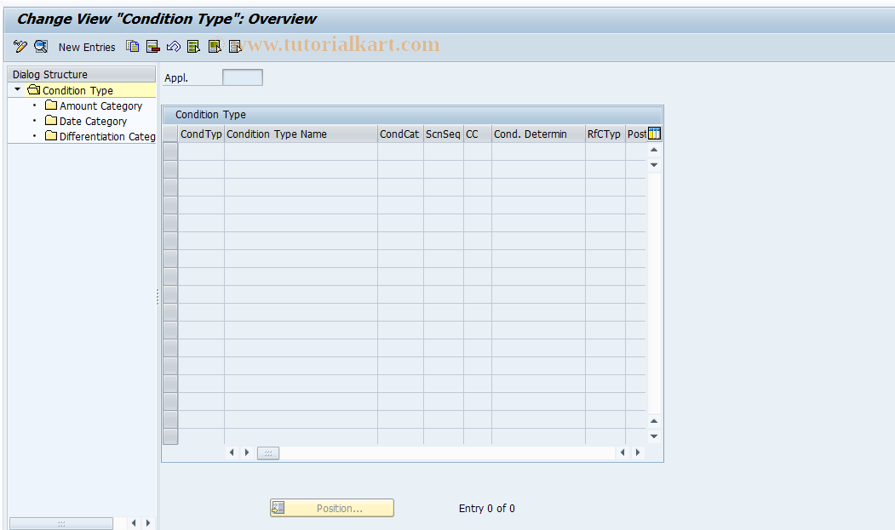Image resolution: width=895 pixels, height=530 pixels.
Task: Open the Amount Category folder
Action: [x=100, y=105]
